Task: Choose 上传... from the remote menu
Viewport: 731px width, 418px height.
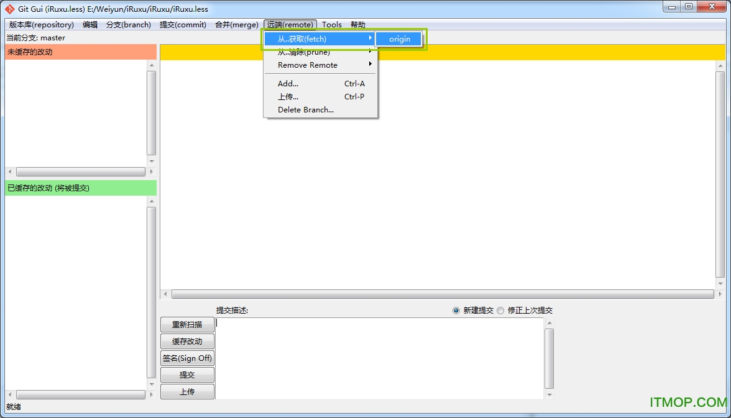Action: pos(288,96)
